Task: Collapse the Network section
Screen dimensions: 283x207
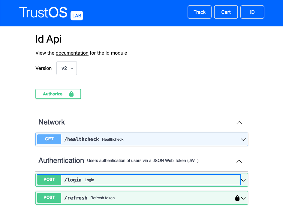Action: click(x=239, y=122)
